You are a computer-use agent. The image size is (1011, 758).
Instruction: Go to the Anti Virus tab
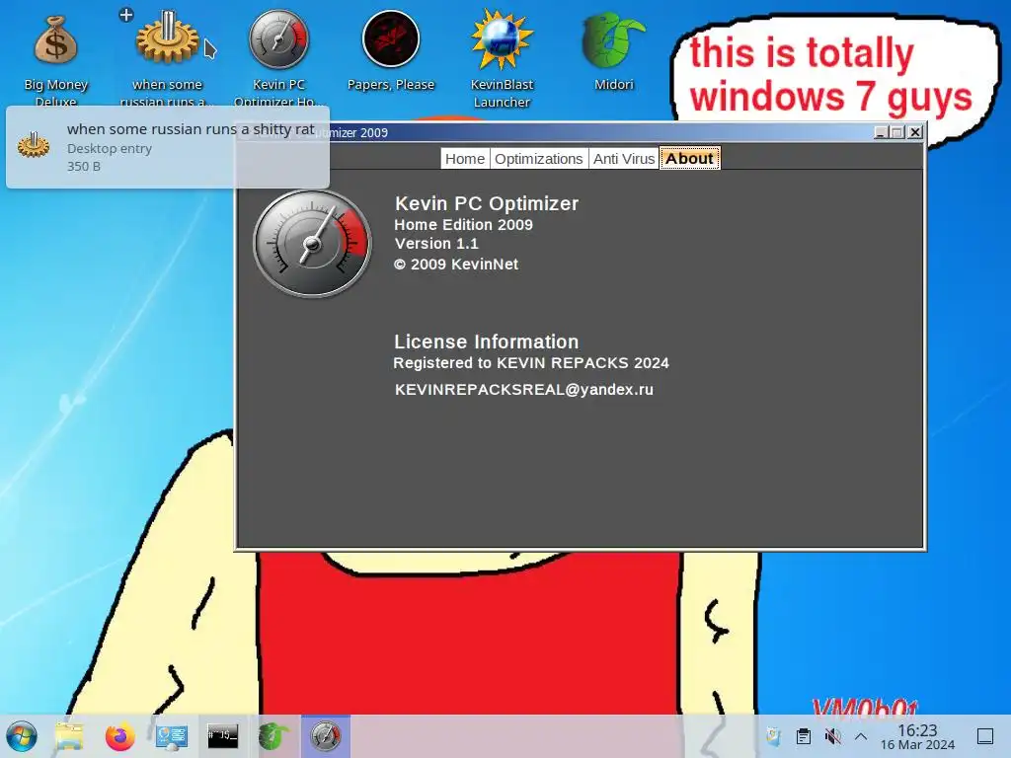624,159
